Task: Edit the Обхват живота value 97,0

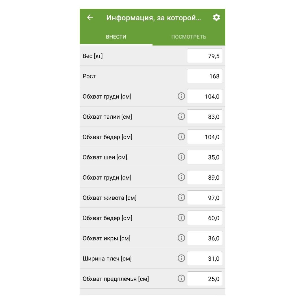Action: [205, 198]
